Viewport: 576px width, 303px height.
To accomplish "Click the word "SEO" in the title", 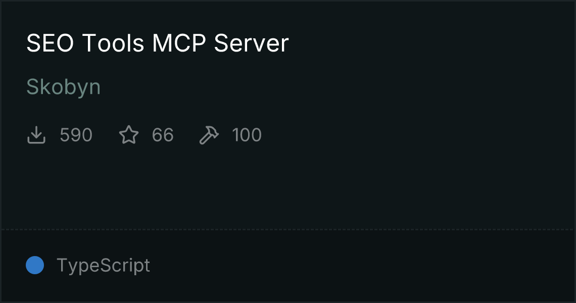I will tap(50, 43).
